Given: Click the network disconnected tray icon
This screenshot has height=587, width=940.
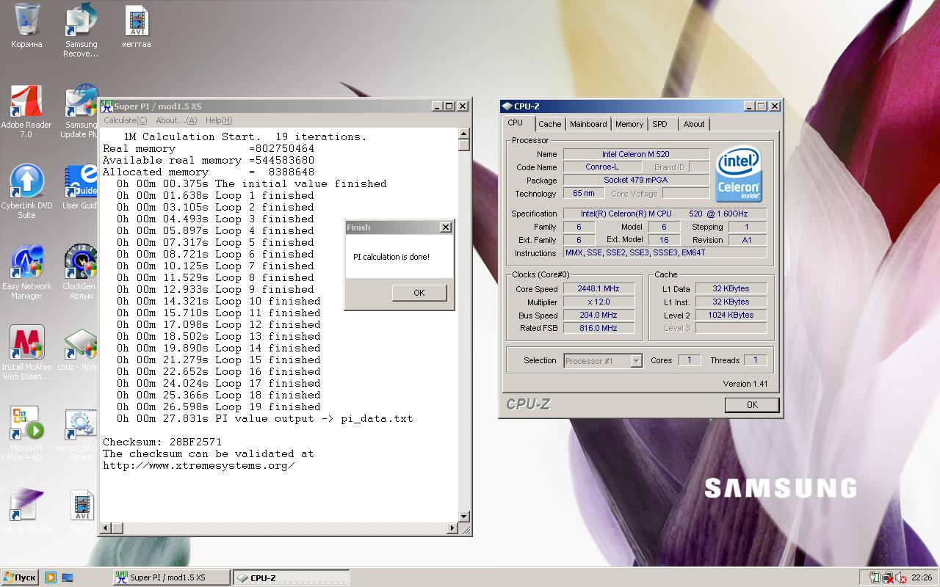Looking at the screenshot, I should (887, 577).
